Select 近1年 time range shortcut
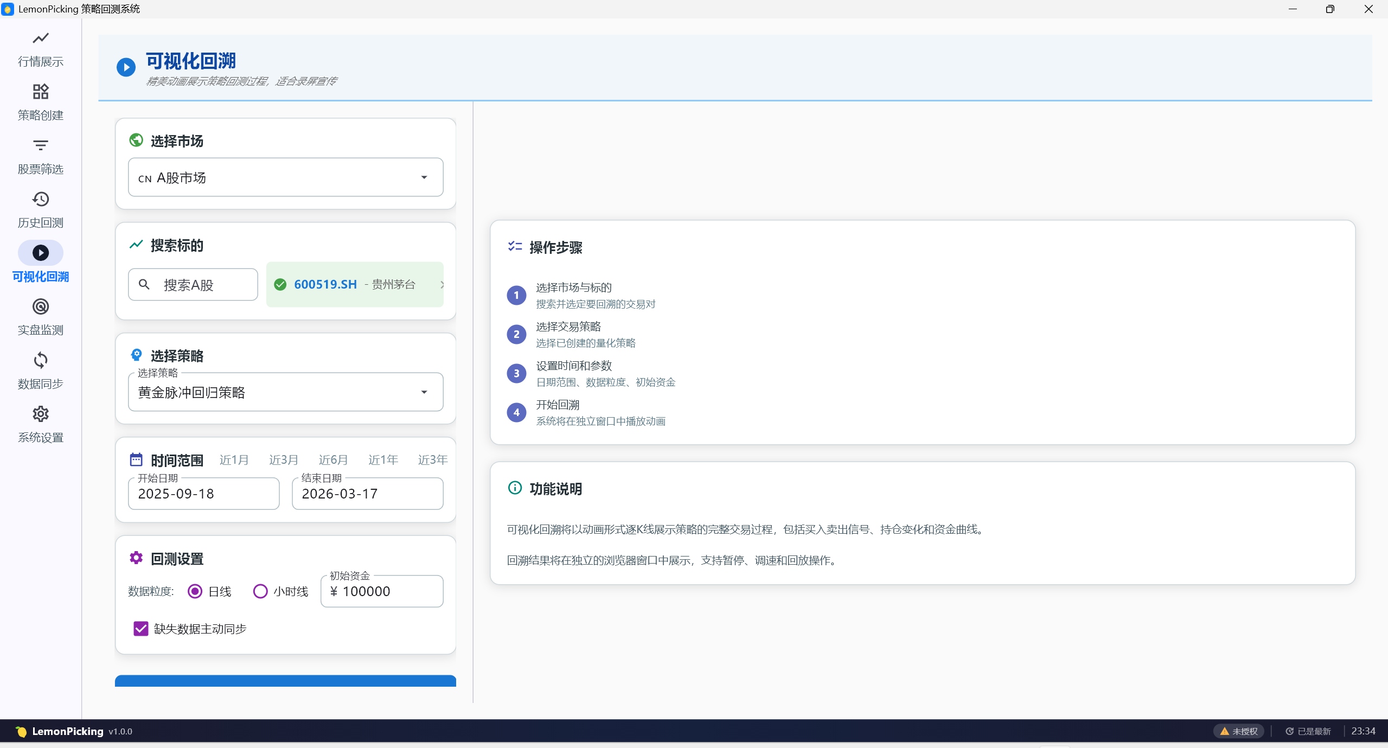1388x748 pixels. [x=383, y=460]
